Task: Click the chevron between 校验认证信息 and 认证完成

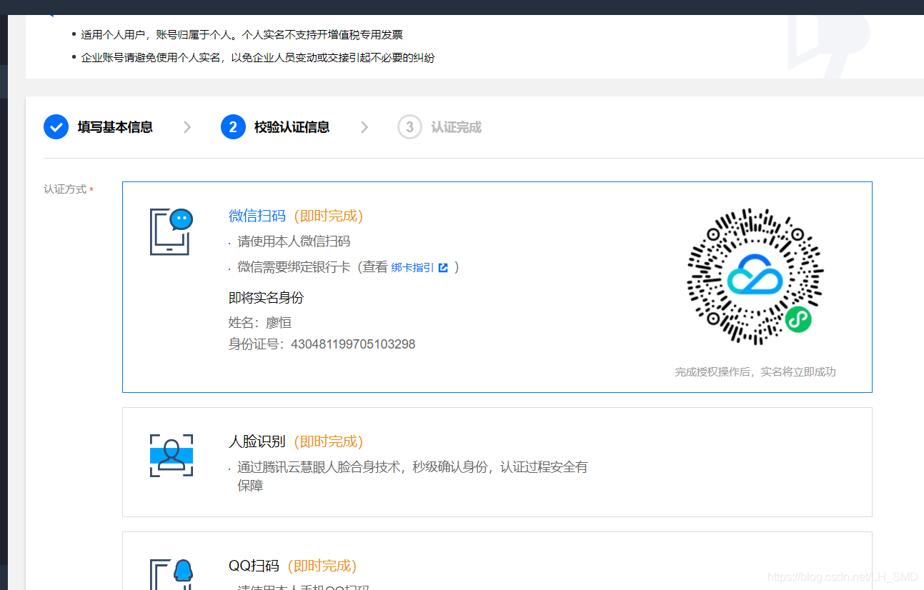Action: click(x=364, y=126)
